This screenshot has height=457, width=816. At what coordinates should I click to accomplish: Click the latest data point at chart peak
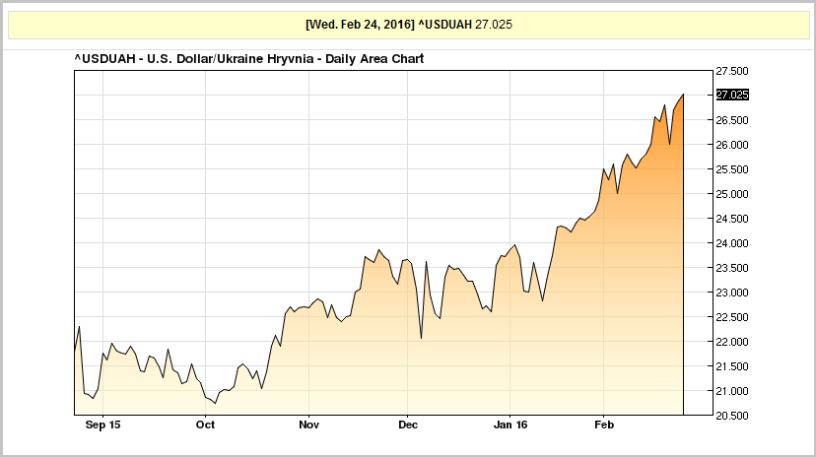pyautogui.click(x=683, y=95)
